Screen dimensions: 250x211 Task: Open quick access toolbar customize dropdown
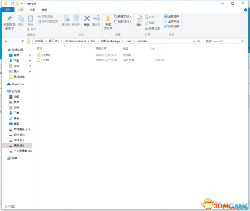pos(22,4)
